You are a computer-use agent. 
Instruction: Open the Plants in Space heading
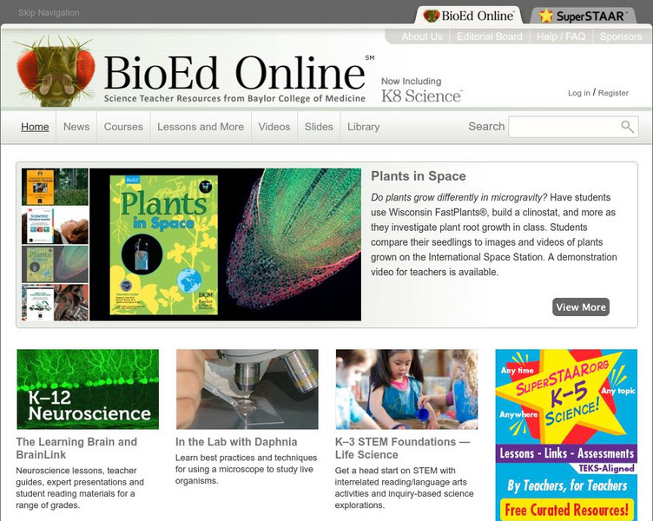(x=419, y=176)
